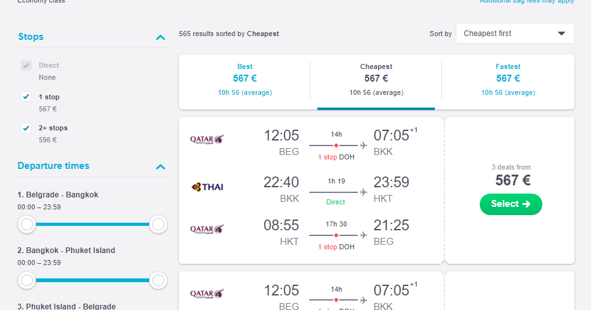Collapse the Departure times section
591x310 pixels.
point(160,166)
